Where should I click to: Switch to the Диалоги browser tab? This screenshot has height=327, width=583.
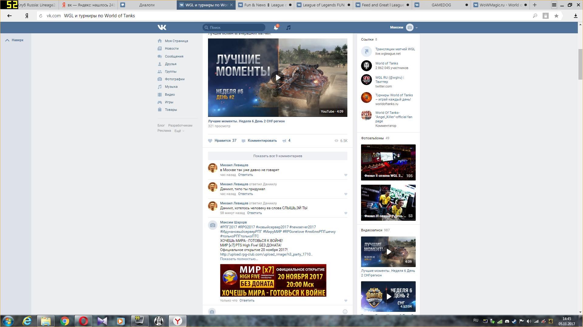click(x=147, y=5)
